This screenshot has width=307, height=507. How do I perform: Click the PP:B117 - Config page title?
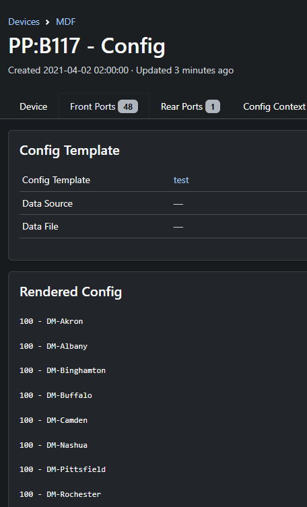pyautogui.click(x=87, y=46)
